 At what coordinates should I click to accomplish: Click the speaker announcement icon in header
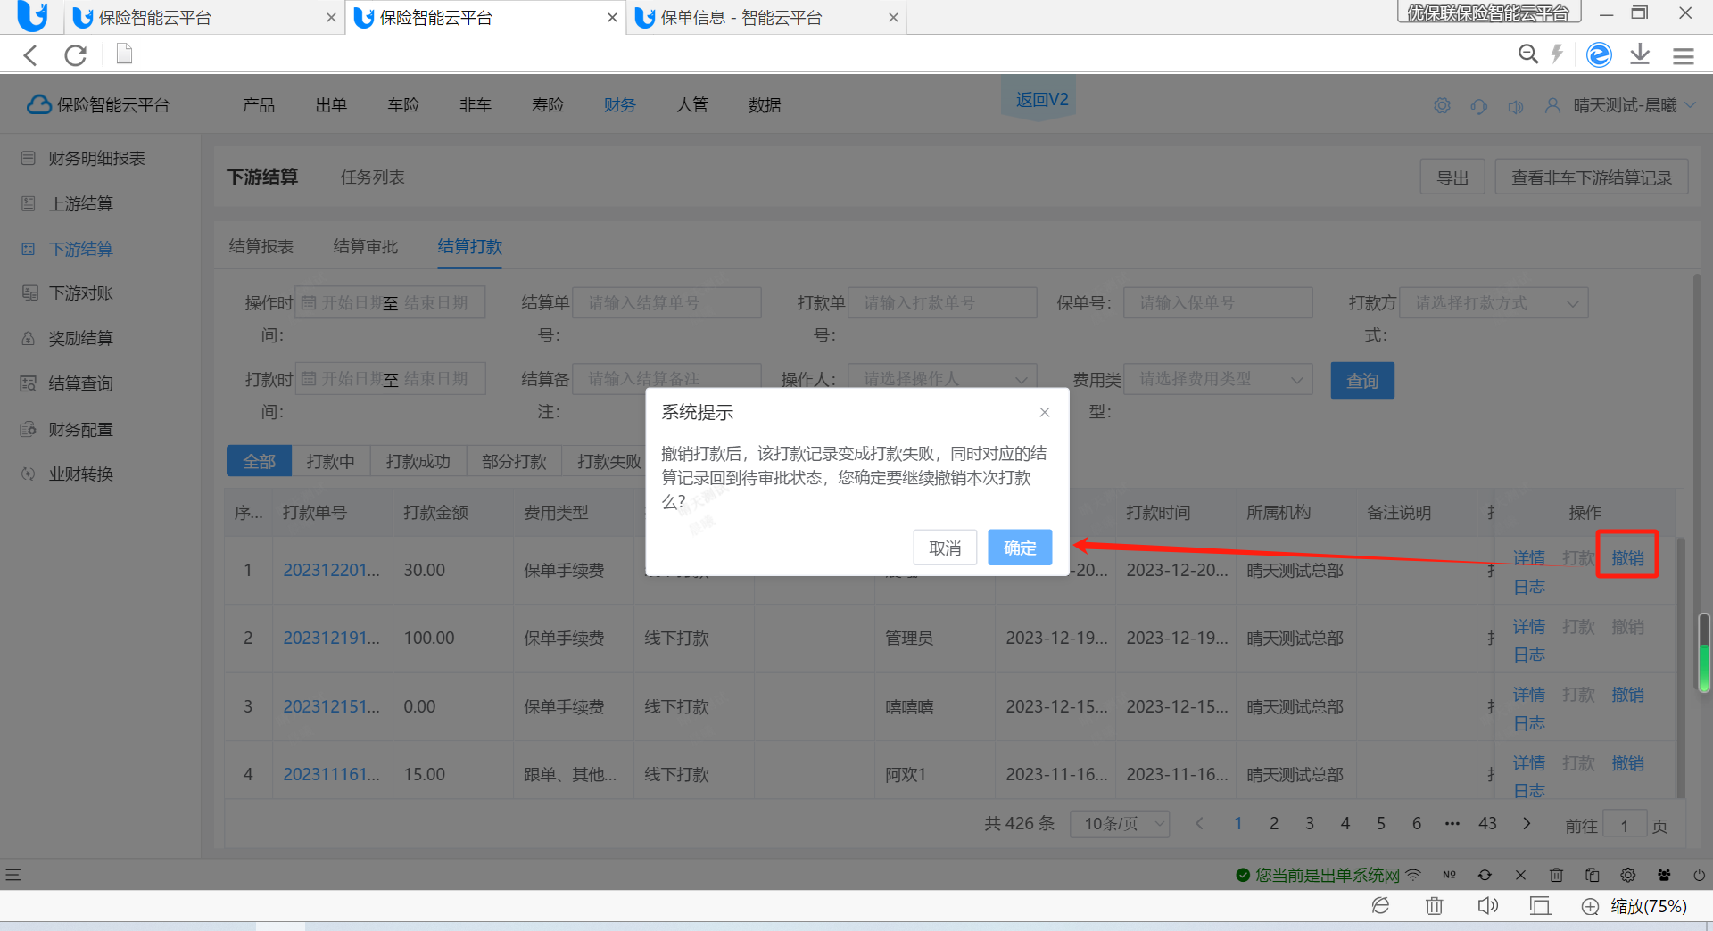1516,106
